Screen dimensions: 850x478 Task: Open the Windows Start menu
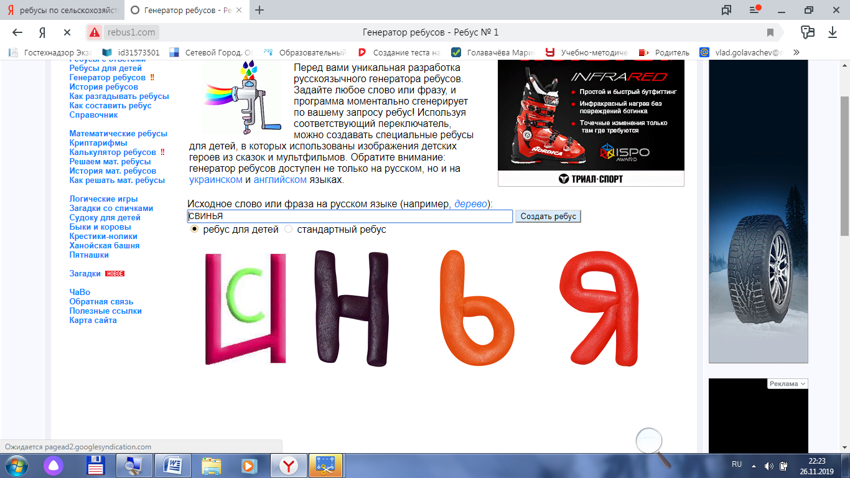pyautogui.click(x=16, y=466)
